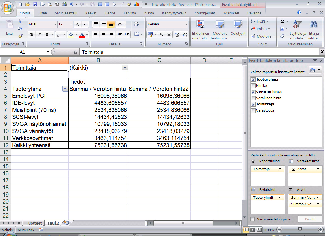Open the font name Arial dropdown
This screenshot has width=325, height=236.
pos(55,25)
